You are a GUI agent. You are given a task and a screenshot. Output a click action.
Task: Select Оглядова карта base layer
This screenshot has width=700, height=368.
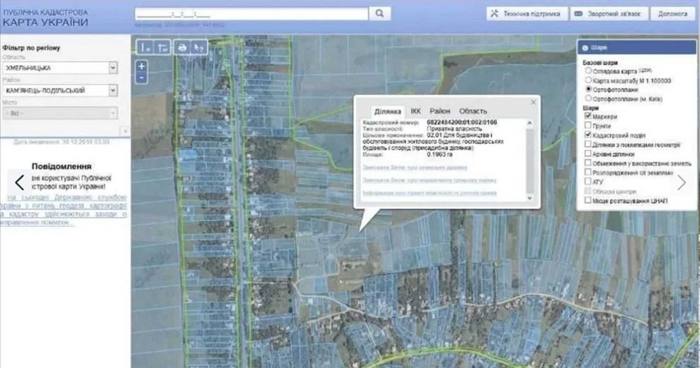pos(589,71)
